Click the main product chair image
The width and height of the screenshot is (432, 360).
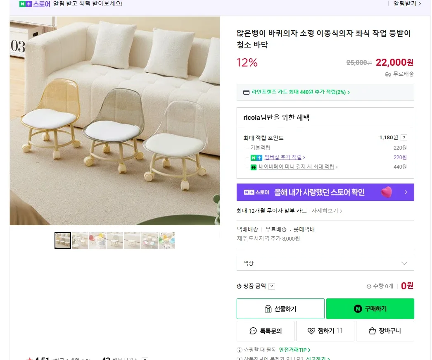coord(115,121)
